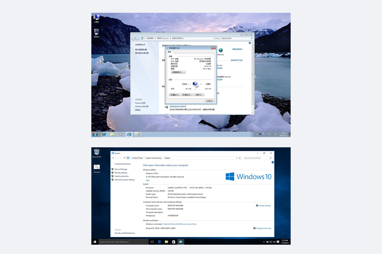
Task: Click the Internet globe icon in Network Center
Action: 221,50
